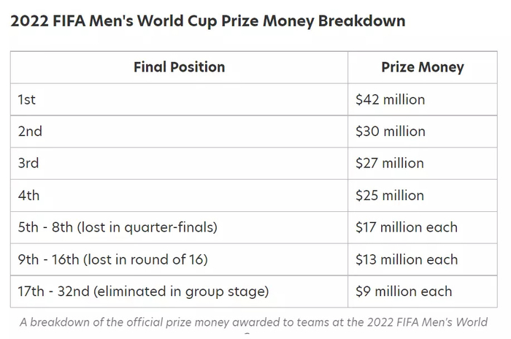Screen dimensions: 511x339
Task: Select the 'Prize Money' column header
Action: point(422,67)
